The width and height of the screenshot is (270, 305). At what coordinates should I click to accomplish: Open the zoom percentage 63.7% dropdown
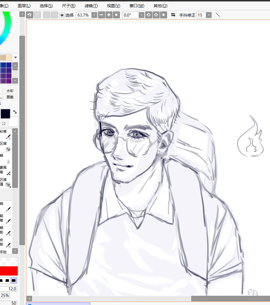coord(94,15)
